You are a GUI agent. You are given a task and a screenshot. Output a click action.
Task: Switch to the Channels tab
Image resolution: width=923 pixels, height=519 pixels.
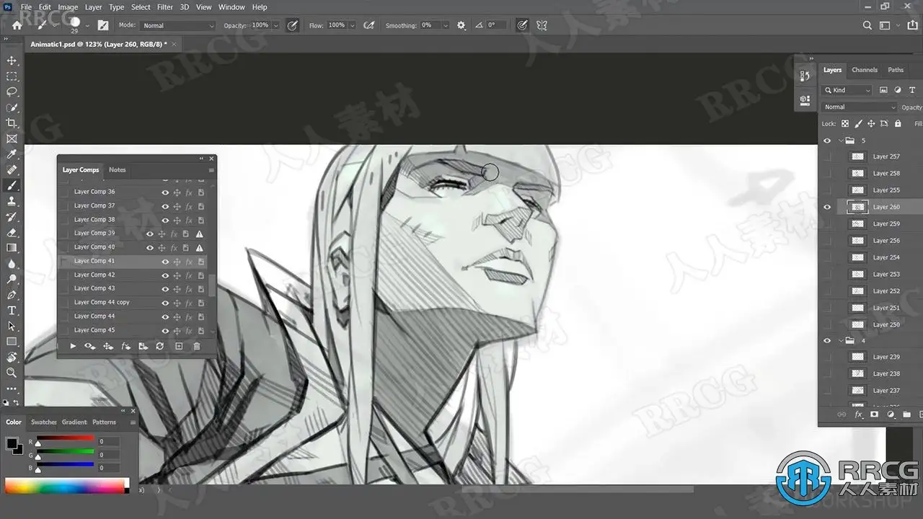pos(865,70)
